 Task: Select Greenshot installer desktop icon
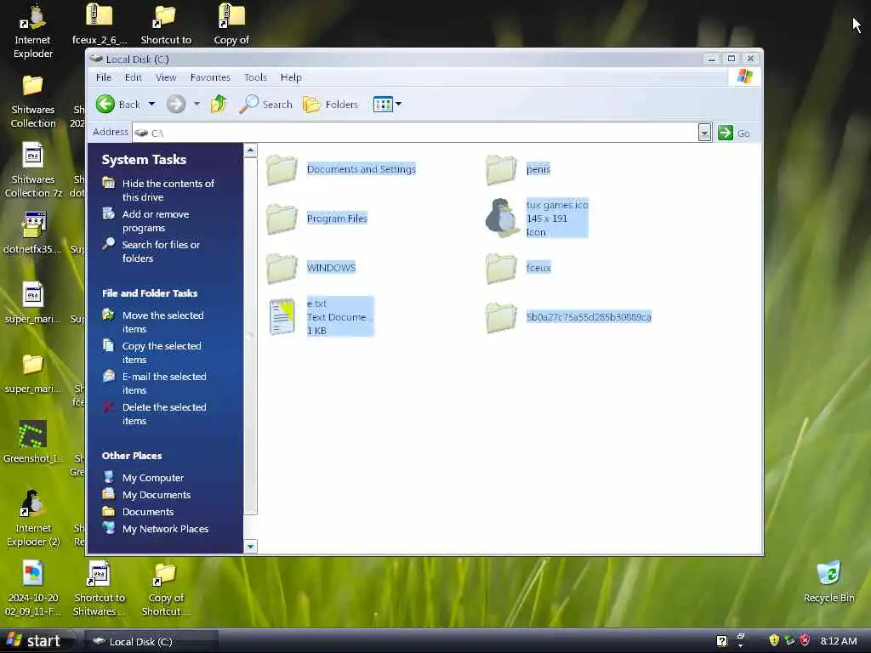(x=33, y=442)
